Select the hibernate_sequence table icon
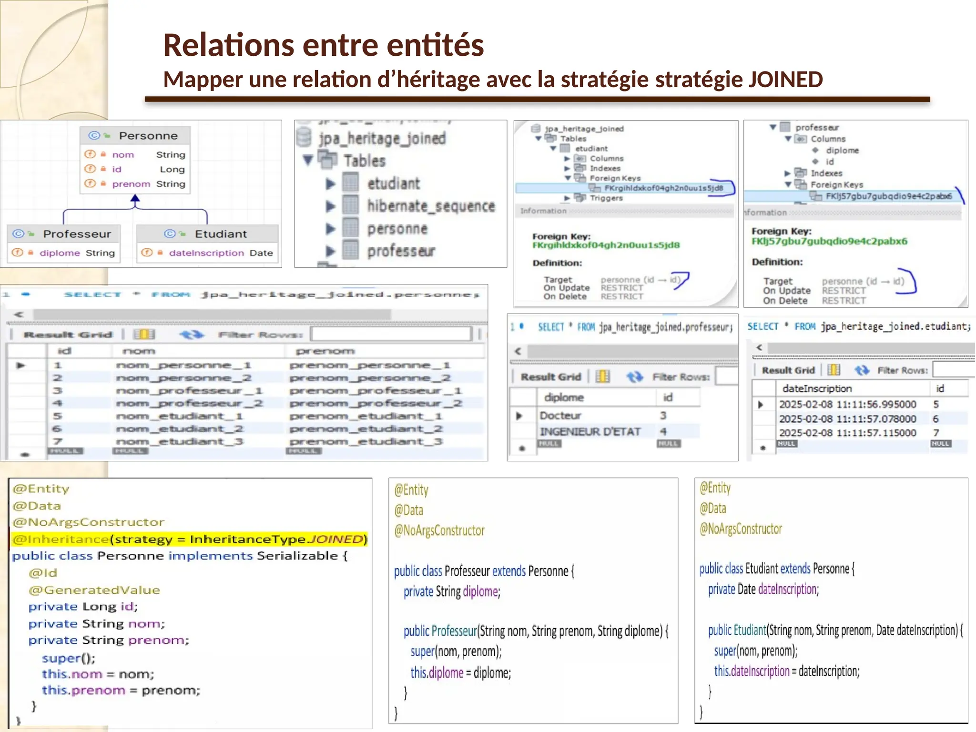This screenshot has width=976, height=732. pos(351,205)
